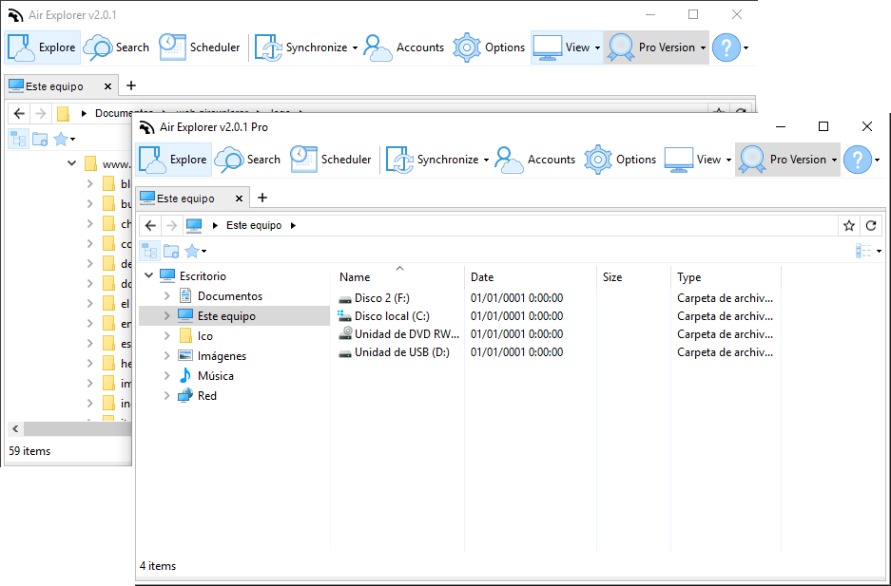This screenshot has width=891, height=586.
Task: Expand the Red tree node
Action: (x=167, y=395)
